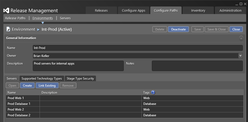Screen dimensions: 248x122
Task: Show the Supported Technology Types tab
Action: (42, 78)
